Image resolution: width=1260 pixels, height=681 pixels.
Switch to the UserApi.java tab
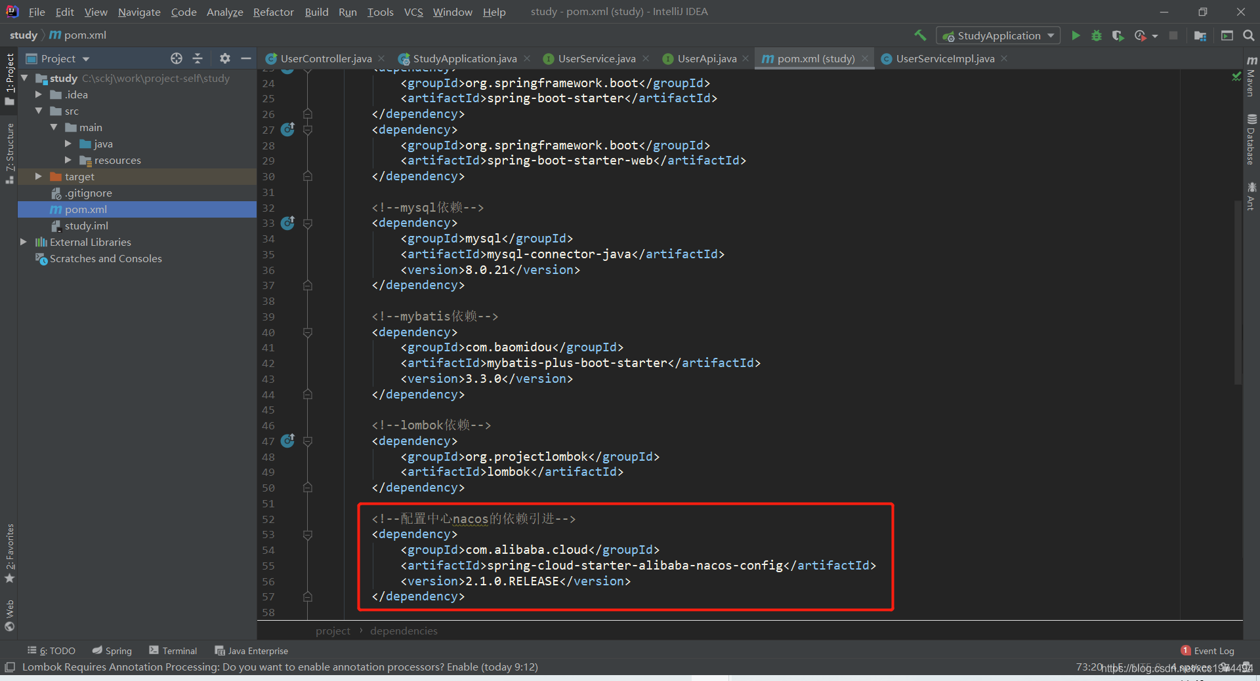(x=707, y=58)
